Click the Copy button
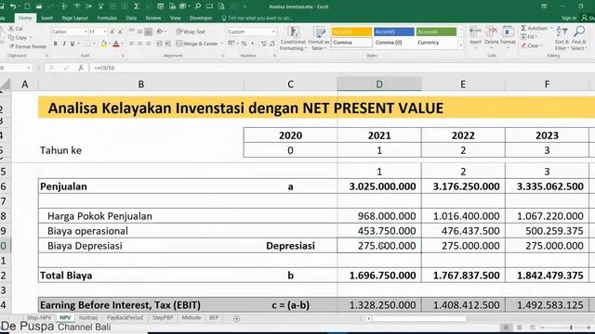Viewport: 595px width, 334px height. (18, 37)
